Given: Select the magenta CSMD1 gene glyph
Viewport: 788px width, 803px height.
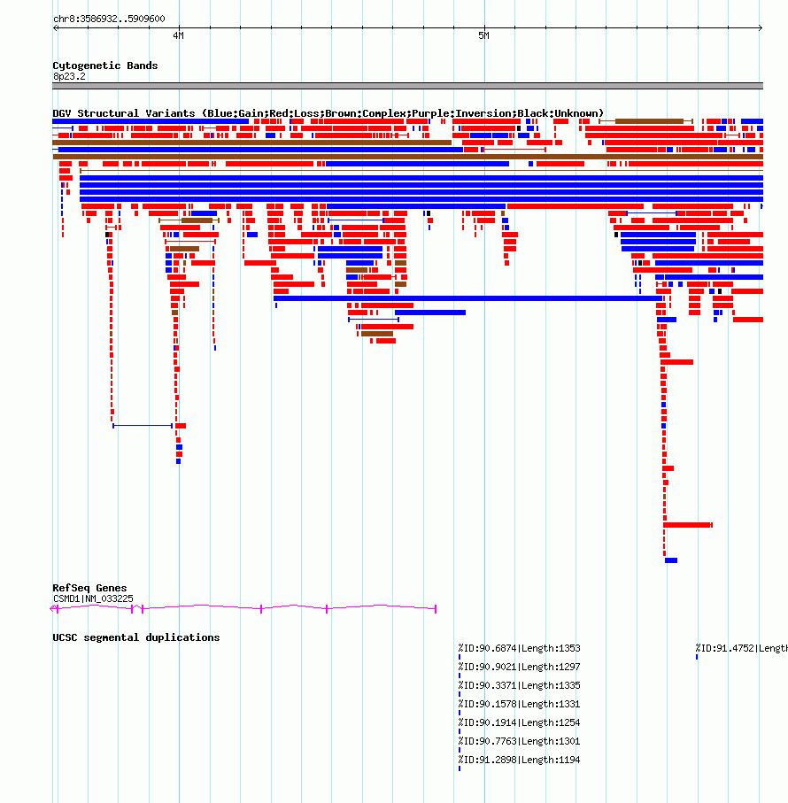Looking at the screenshot, I should (x=243, y=608).
